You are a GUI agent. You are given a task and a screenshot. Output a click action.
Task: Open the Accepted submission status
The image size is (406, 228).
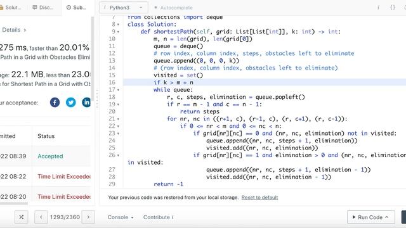[50, 156]
